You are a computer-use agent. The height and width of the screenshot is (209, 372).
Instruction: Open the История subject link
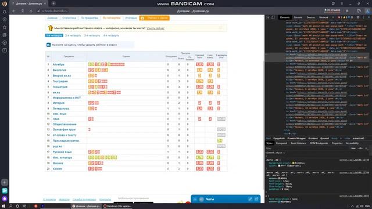(59, 103)
